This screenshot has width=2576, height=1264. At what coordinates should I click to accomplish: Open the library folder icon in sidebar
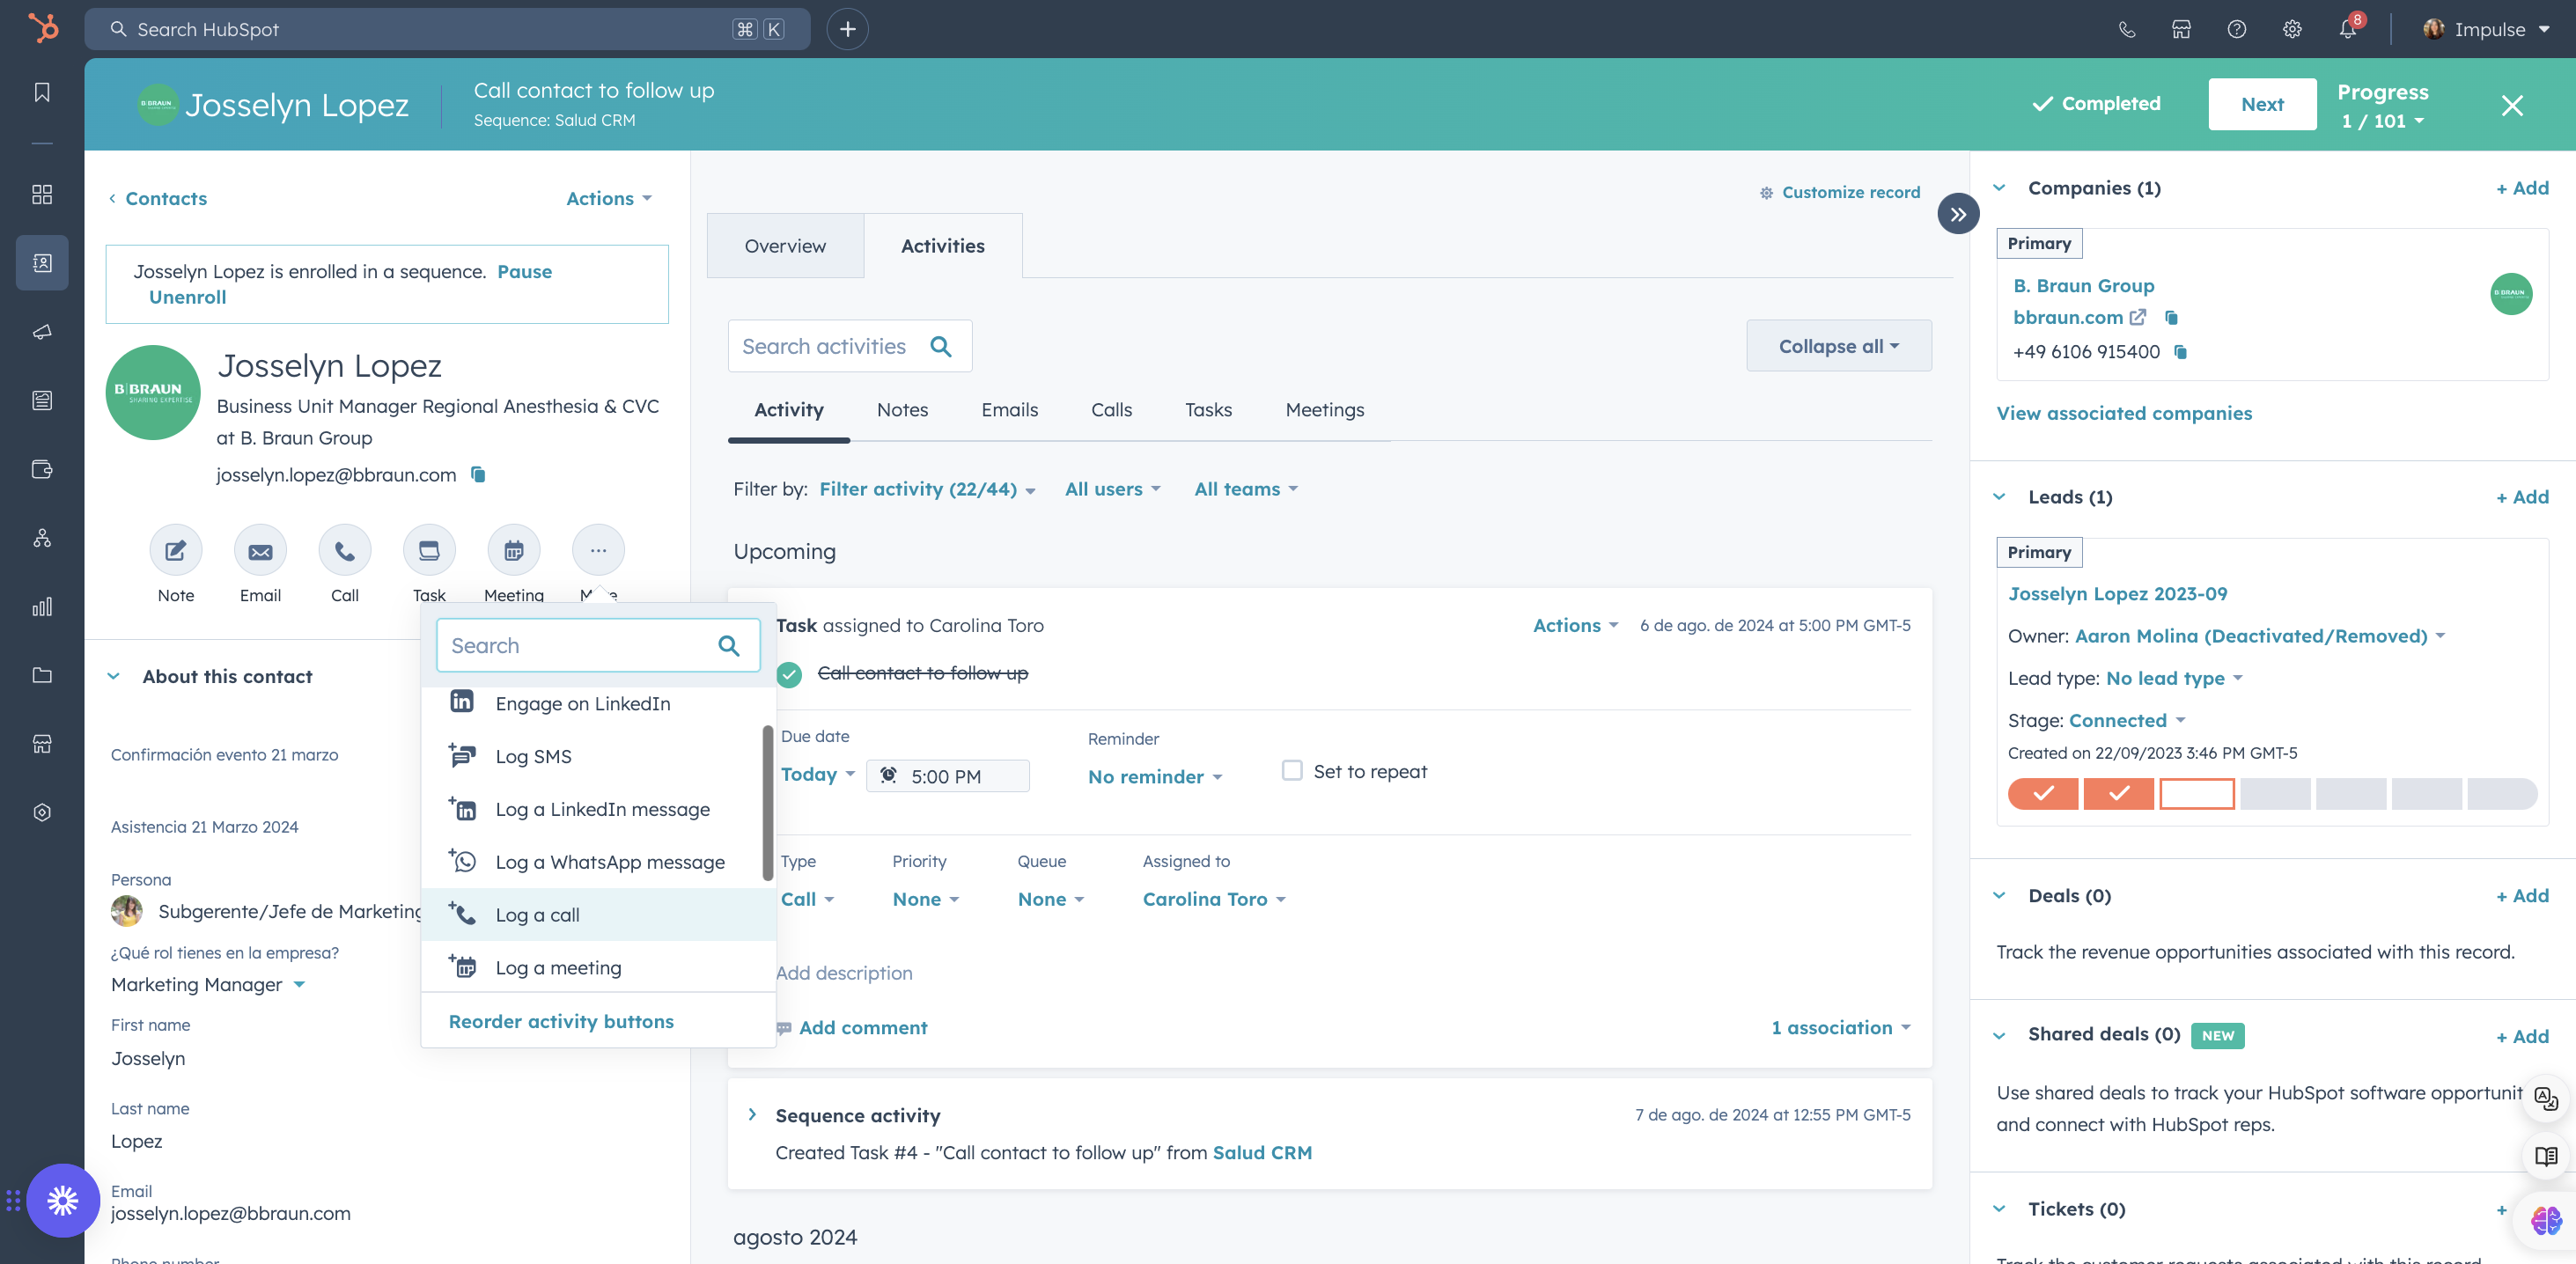[42, 675]
